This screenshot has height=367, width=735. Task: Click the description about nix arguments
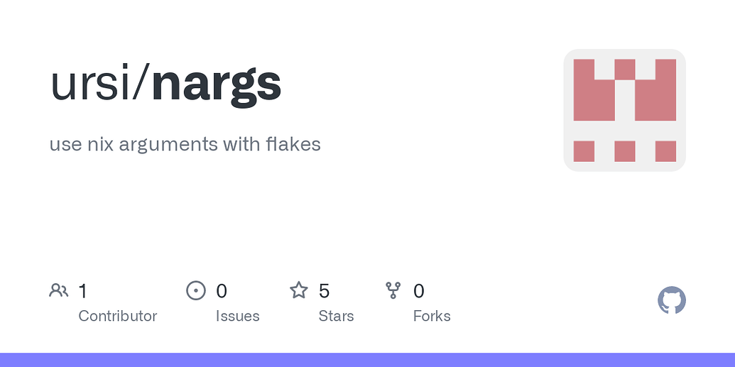click(185, 144)
